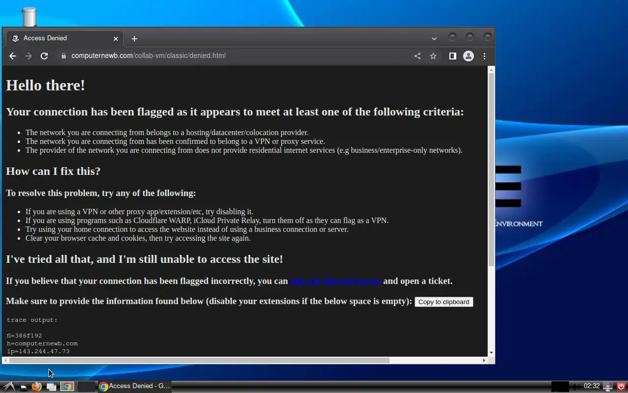Close the Access Denied tab
The width and height of the screenshot is (628, 393).
coord(116,38)
